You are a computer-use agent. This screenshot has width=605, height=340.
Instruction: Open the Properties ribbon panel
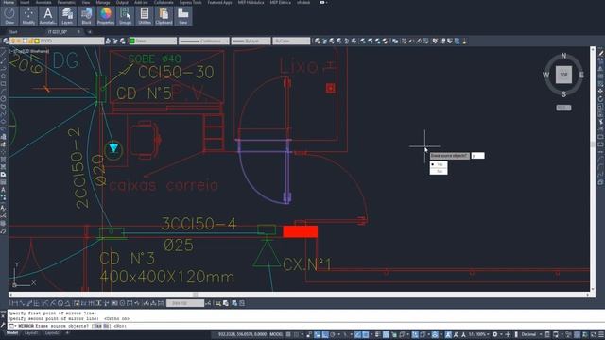click(106, 16)
